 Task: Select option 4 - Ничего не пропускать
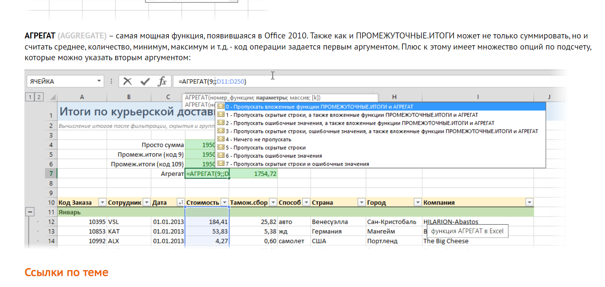point(380,139)
